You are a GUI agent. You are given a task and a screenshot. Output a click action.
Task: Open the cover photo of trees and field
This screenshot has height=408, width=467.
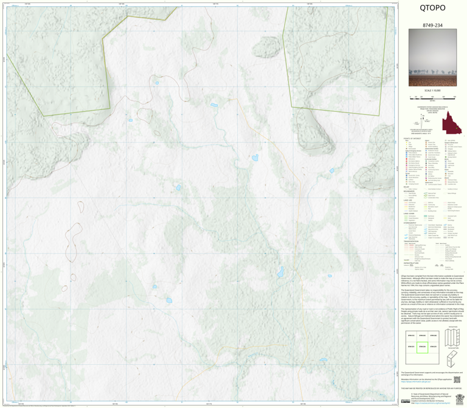[432, 58]
